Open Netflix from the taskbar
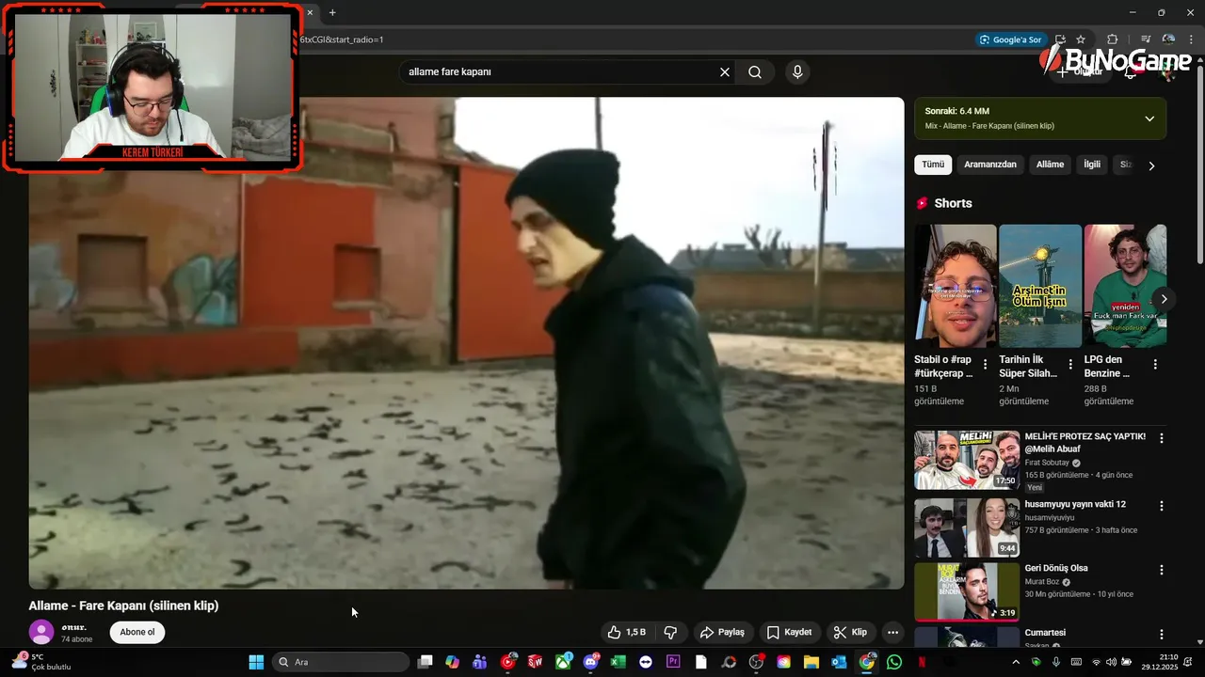The height and width of the screenshot is (677, 1205). (x=922, y=662)
